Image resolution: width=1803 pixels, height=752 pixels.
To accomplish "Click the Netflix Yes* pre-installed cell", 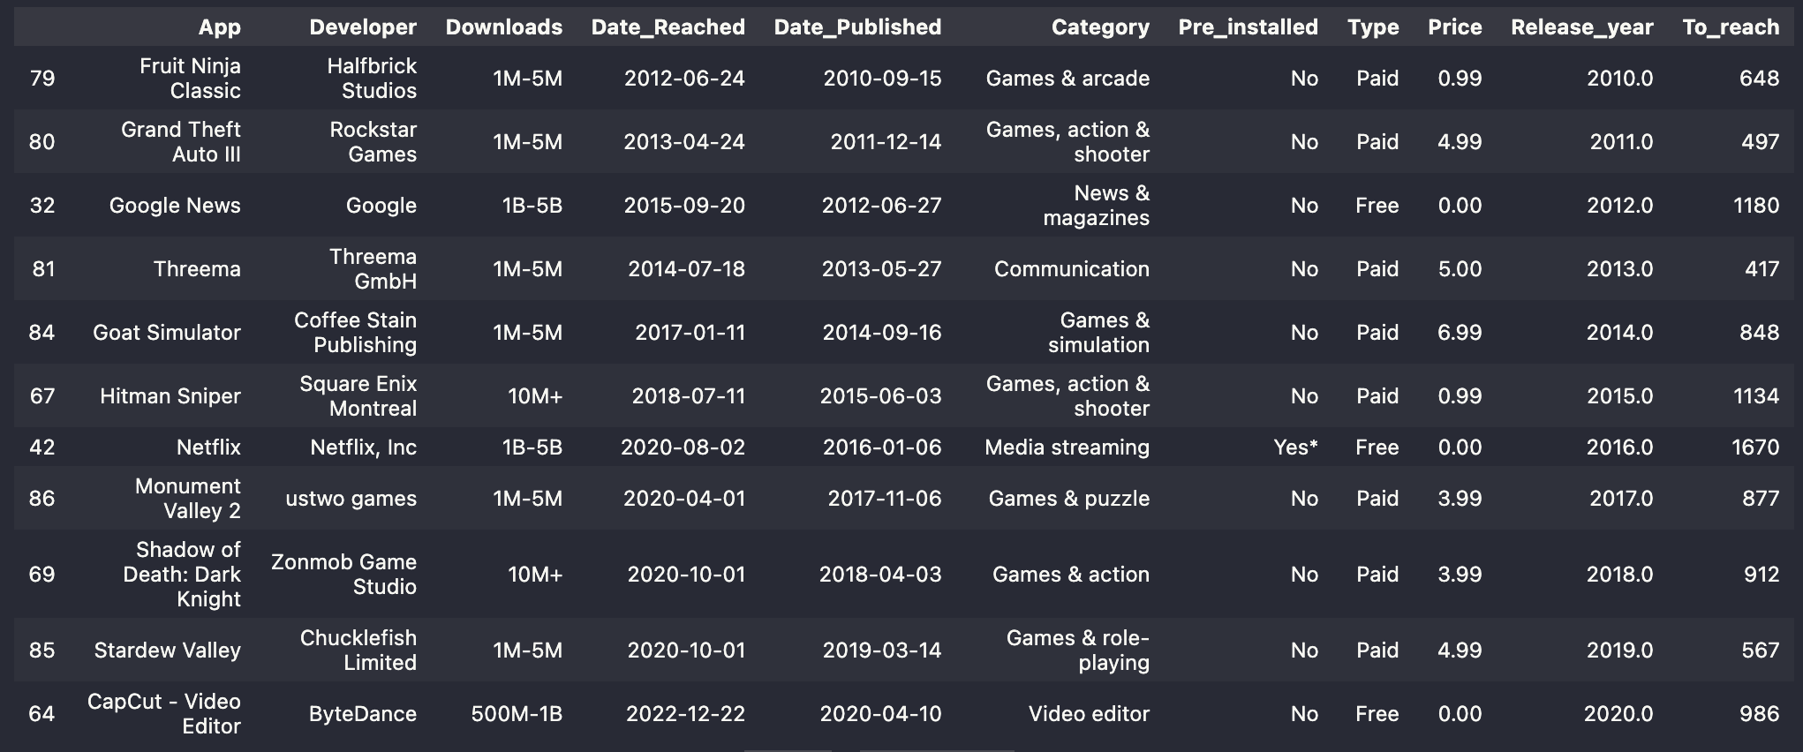I will pyautogui.click(x=1295, y=447).
